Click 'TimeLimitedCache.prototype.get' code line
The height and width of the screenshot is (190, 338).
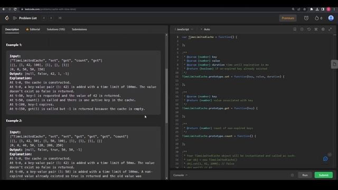click(x=220, y=108)
